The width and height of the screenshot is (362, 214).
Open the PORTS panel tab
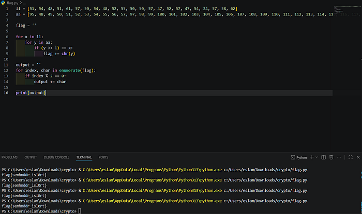[103, 157]
